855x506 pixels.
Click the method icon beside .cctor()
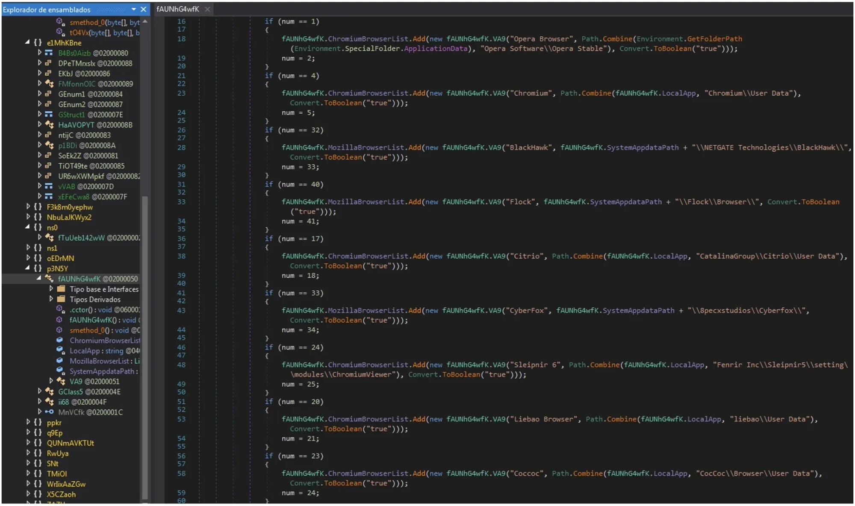click(x=60, y=309)
